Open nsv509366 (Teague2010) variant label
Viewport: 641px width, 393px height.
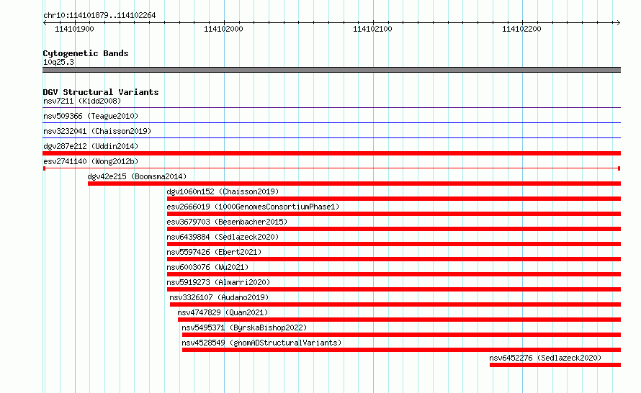91,116
